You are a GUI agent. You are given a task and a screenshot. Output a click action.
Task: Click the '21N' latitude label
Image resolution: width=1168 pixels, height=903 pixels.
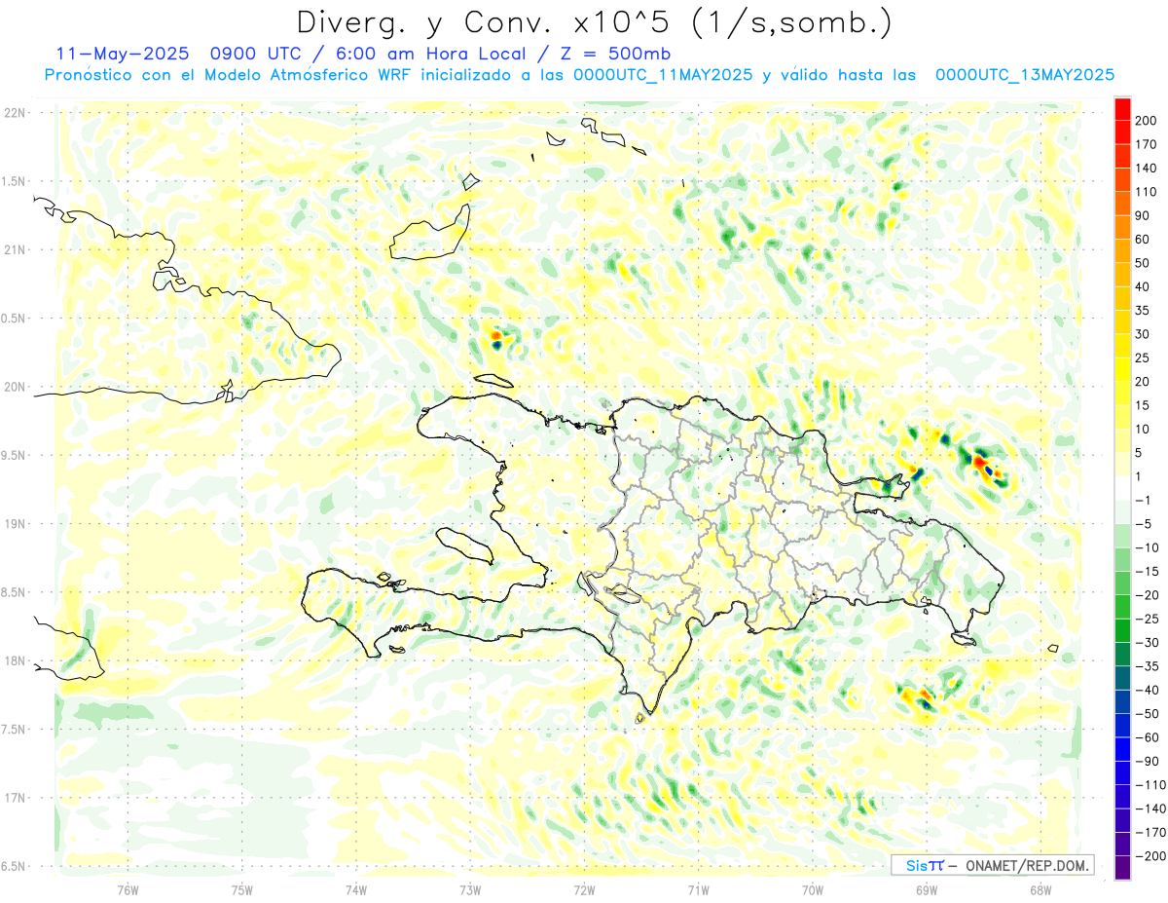(16, 249)
